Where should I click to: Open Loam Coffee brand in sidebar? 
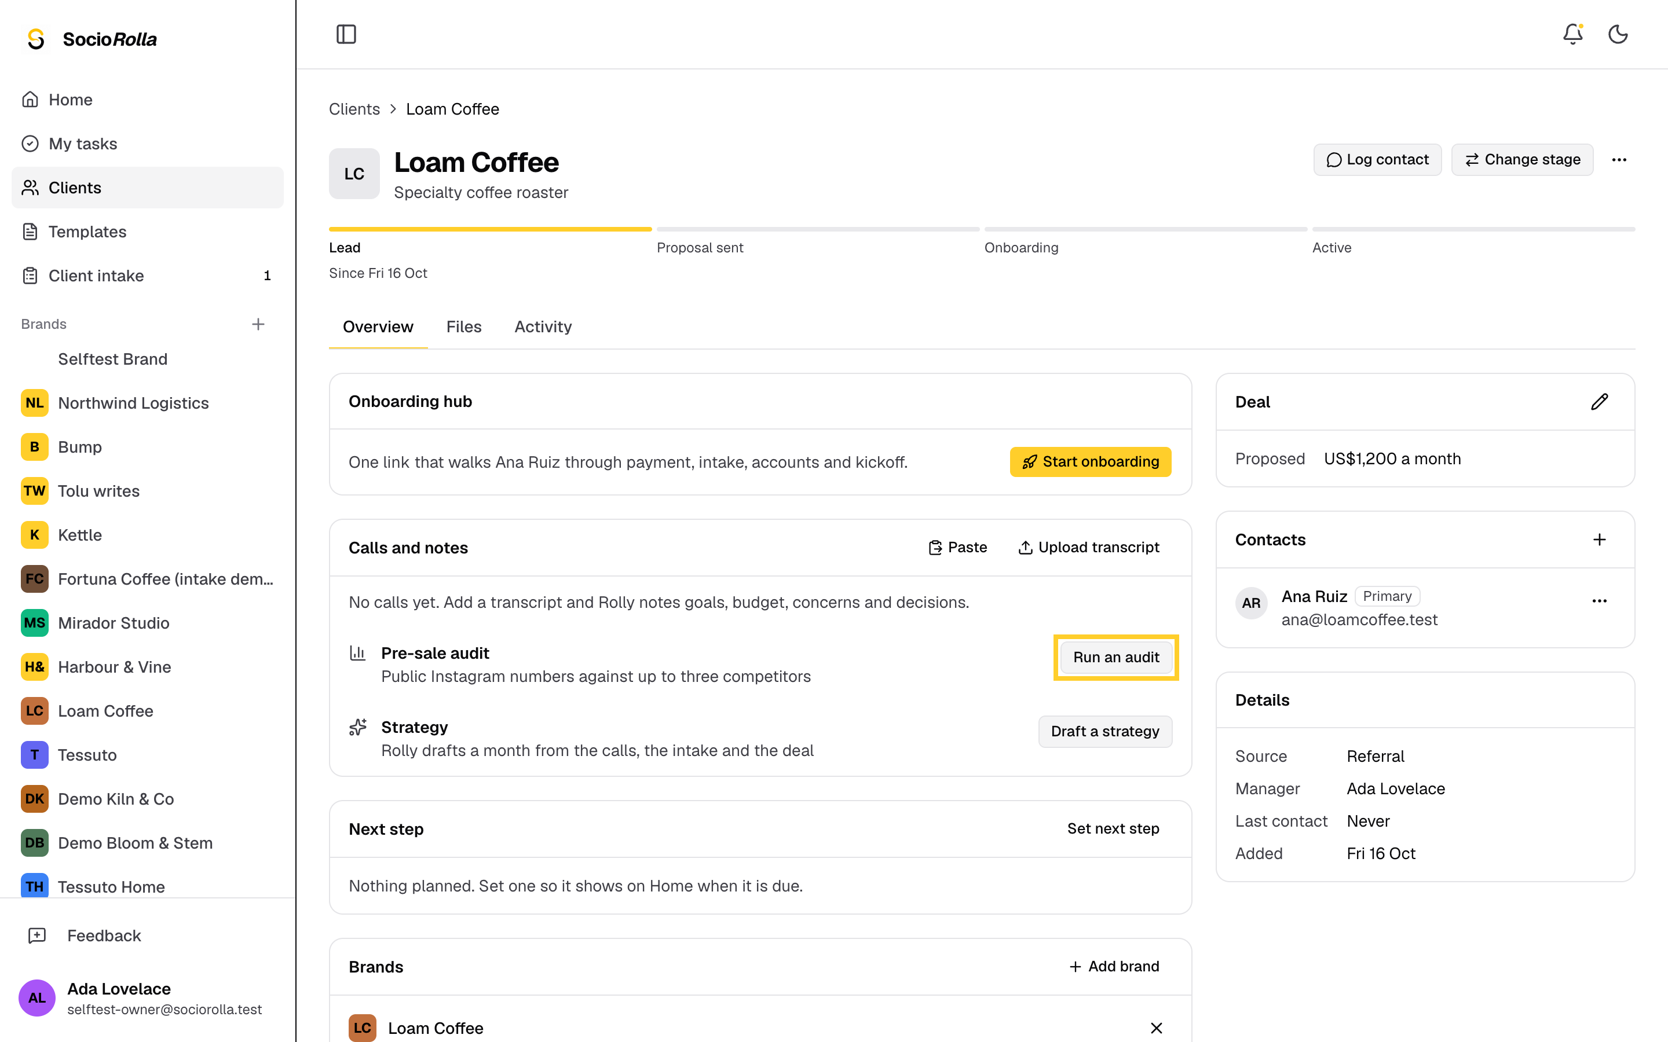point(148,710)
